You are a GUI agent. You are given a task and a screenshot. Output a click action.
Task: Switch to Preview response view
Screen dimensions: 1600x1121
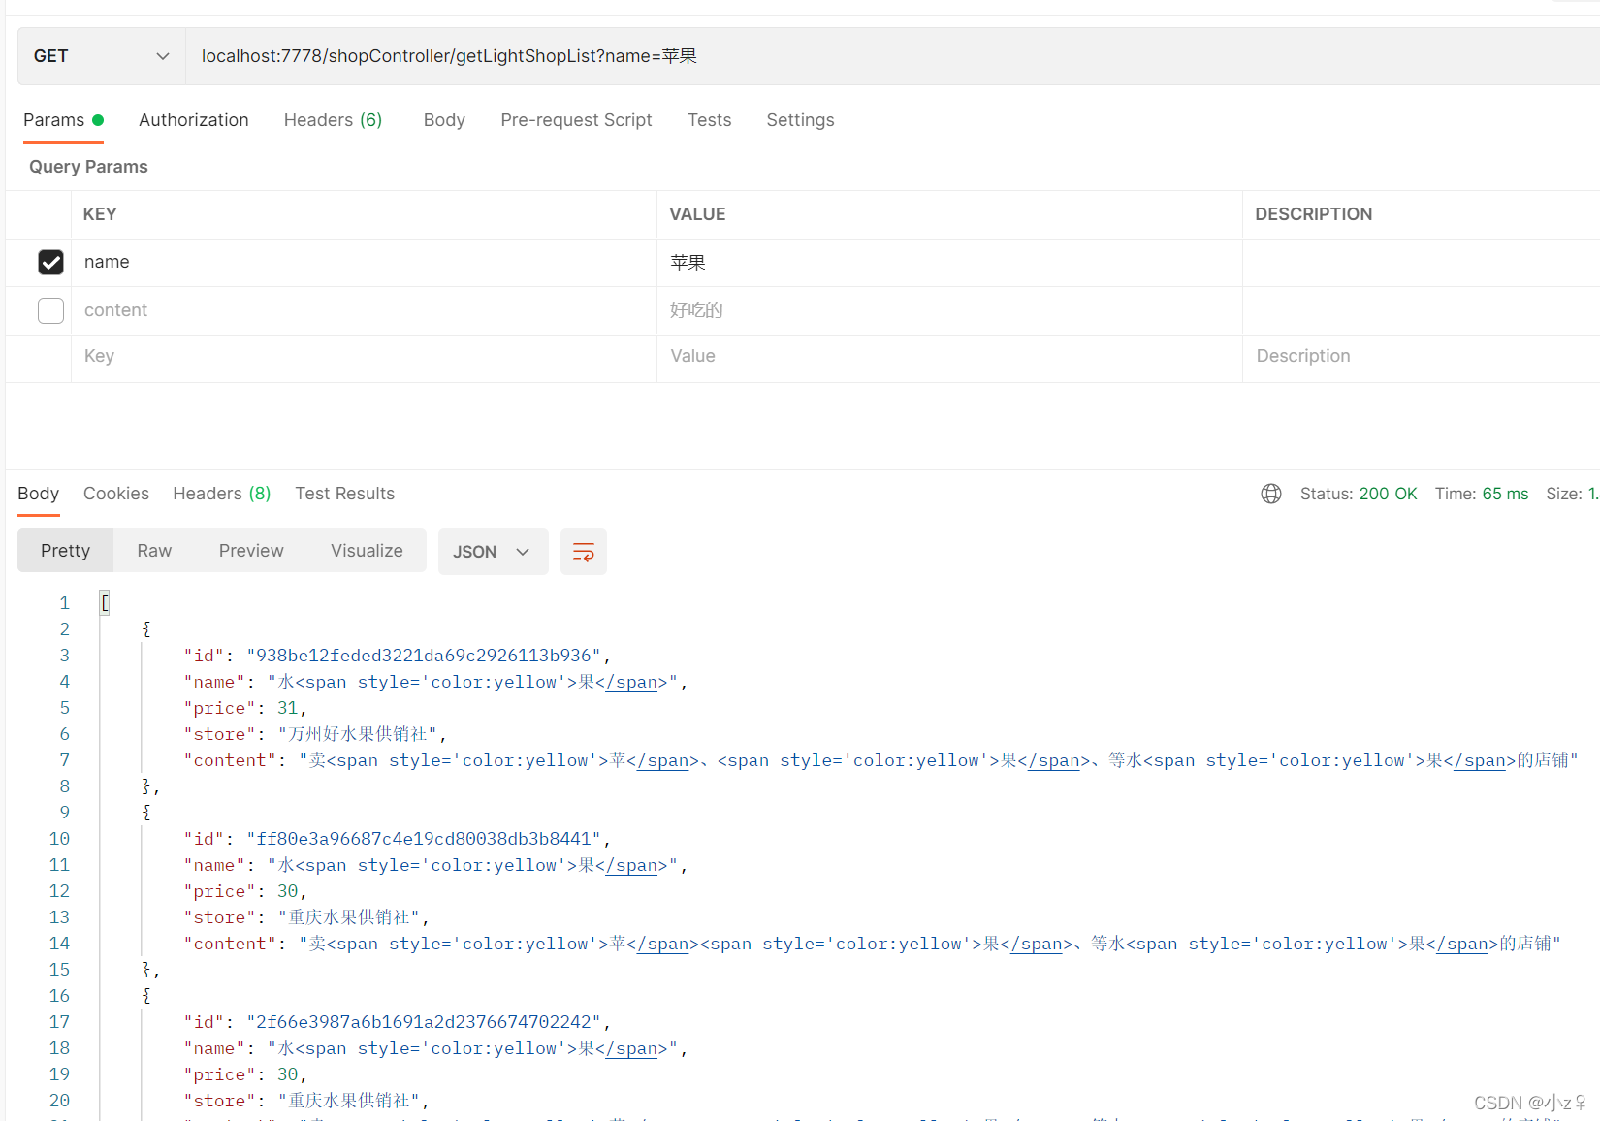[251, 551]
